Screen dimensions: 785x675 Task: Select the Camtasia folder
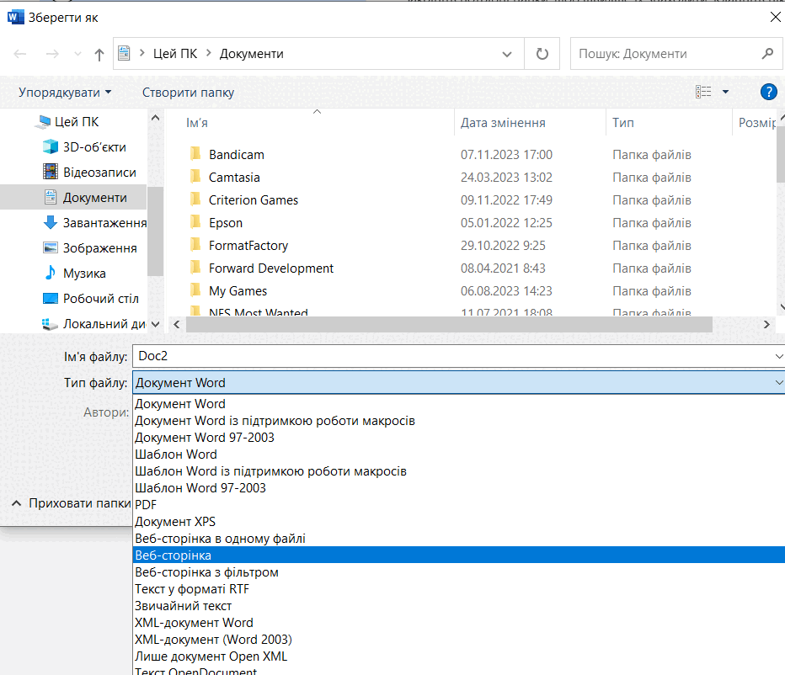234,177
